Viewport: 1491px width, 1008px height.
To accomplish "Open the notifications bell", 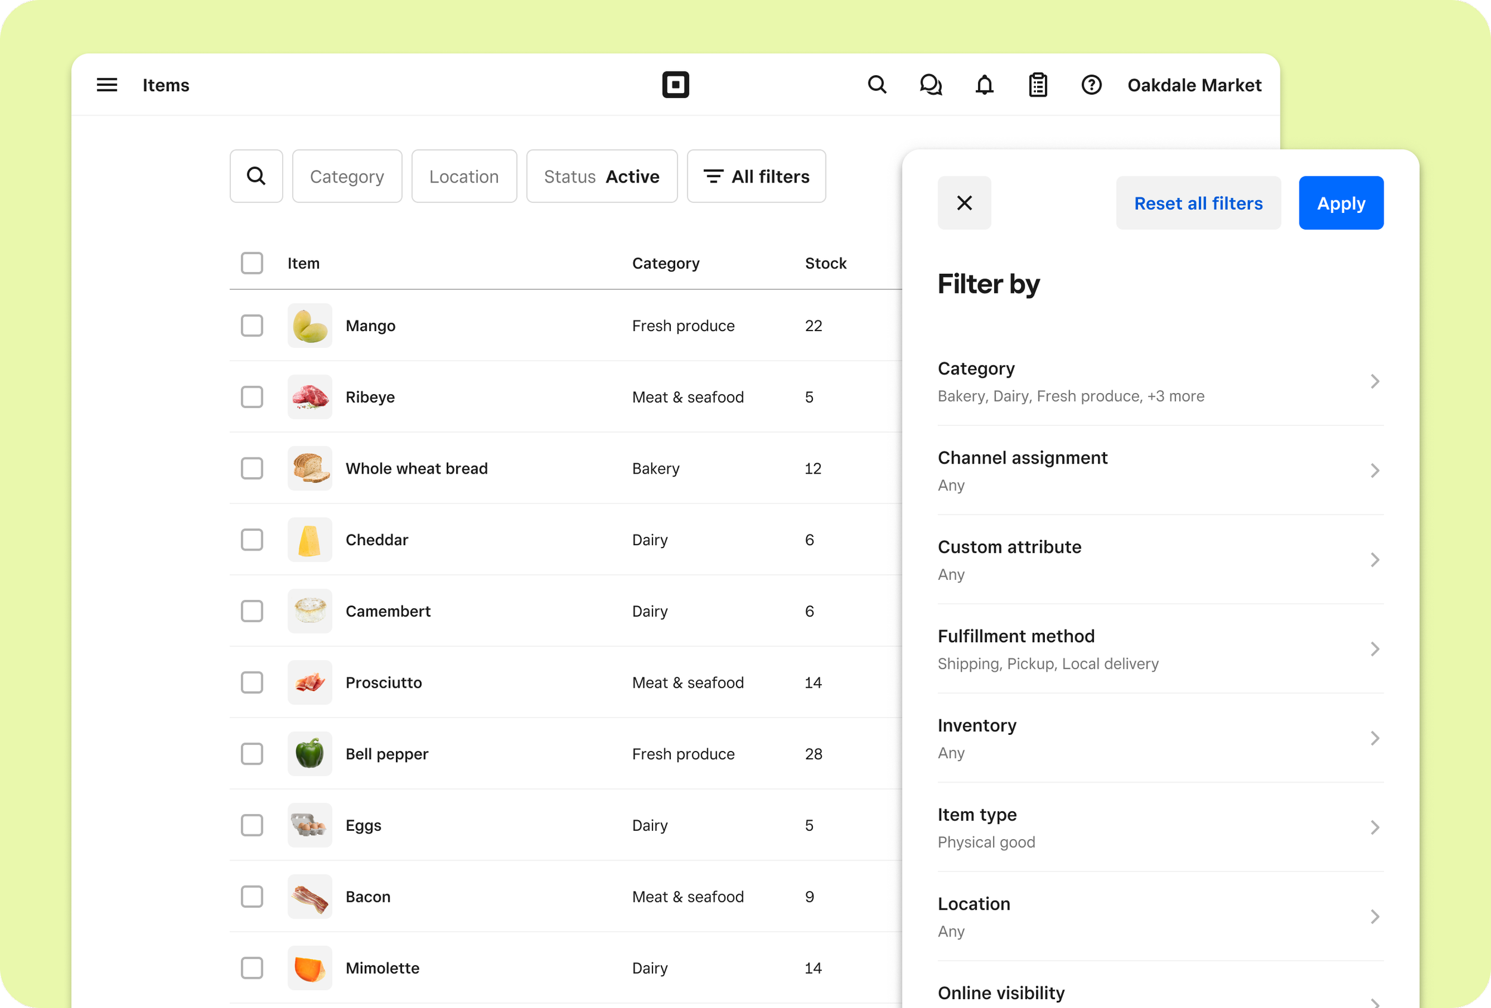I will 984,85.
